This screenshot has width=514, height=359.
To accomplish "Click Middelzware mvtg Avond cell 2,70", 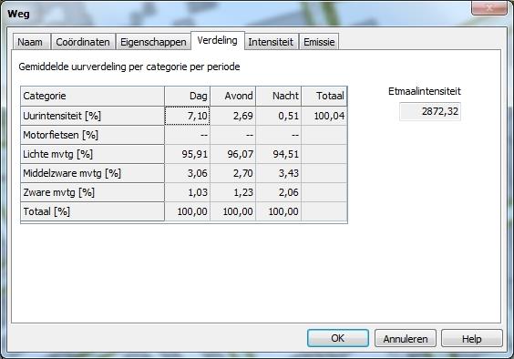I will [233, 173].
